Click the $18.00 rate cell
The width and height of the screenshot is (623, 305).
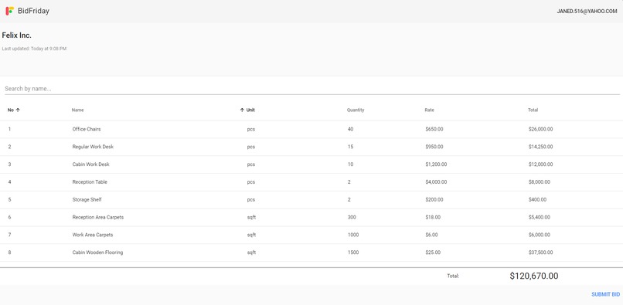pos(433,217)
